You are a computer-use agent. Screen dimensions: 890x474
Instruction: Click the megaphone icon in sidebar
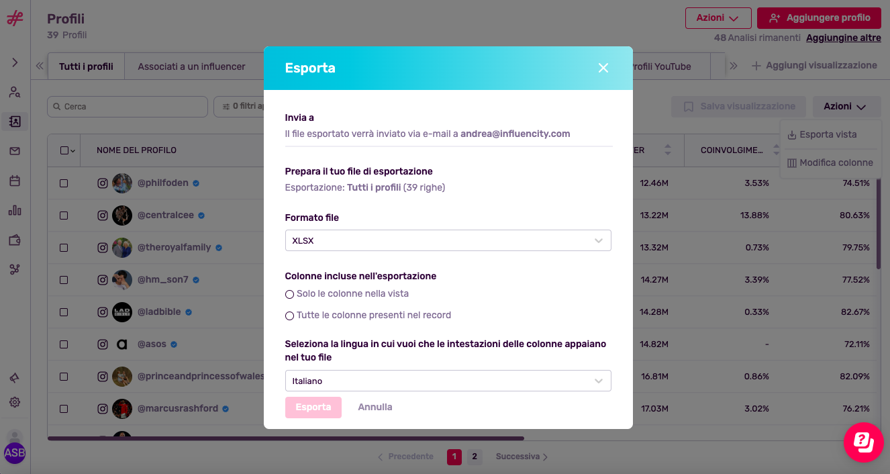(x=15, y=378)
